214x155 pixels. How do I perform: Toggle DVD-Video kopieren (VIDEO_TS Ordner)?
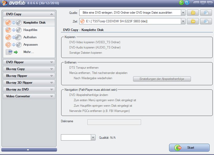[x=95, y=42]
